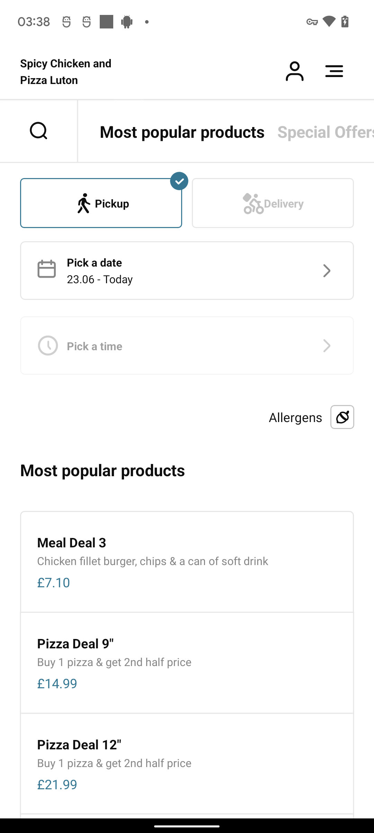Open the user account profile icon

pyautogui.click(x=294, y=71)
